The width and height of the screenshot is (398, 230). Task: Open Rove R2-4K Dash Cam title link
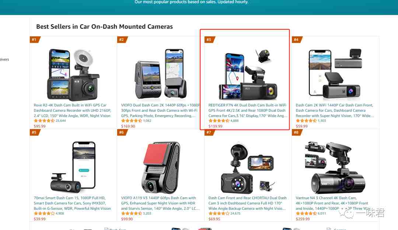click(x=72, y=110)
